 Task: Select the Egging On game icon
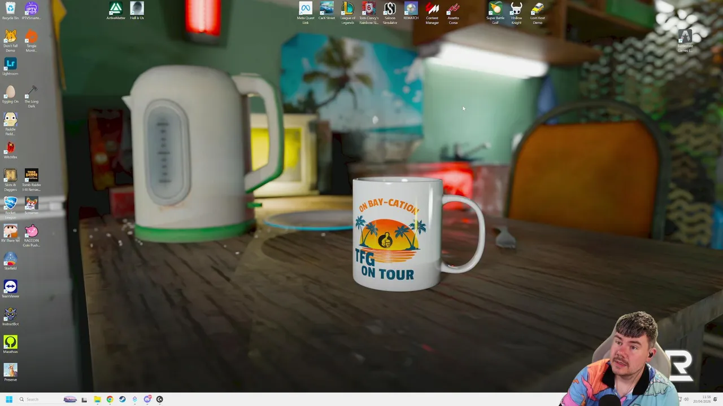10,95
